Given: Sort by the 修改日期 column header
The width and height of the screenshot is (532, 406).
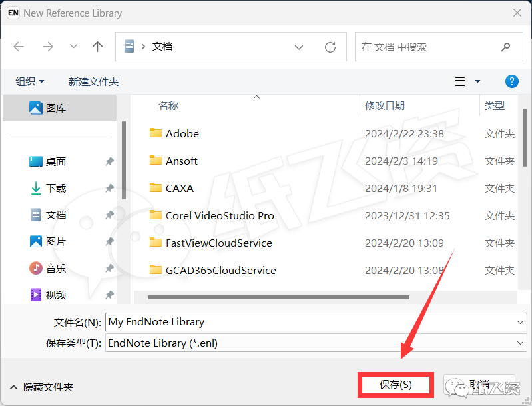Looking at the screenshot, I should point(385,105).
